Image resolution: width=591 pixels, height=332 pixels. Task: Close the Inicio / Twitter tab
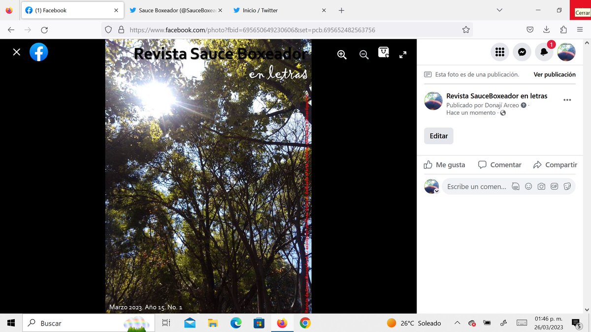tap(324, 10)
